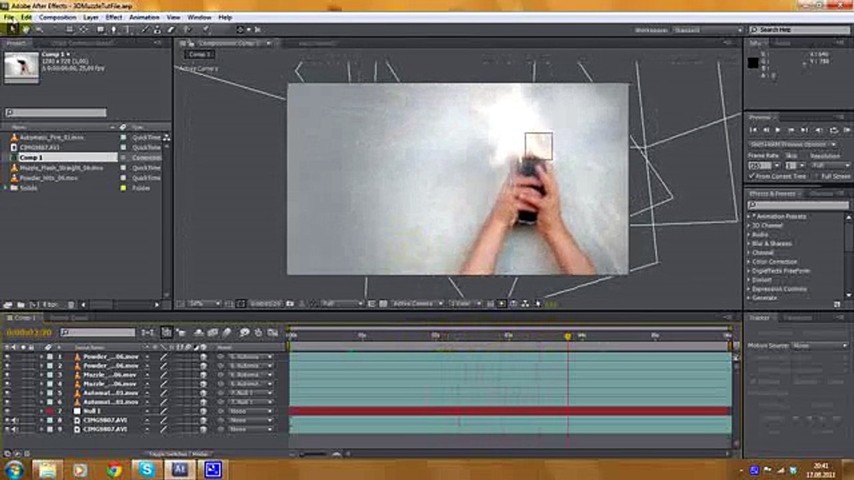Image resolution: width=854 pixels, height=480 pixels.
Task: Jump to first frame in Preview panel
Action: 753,130
